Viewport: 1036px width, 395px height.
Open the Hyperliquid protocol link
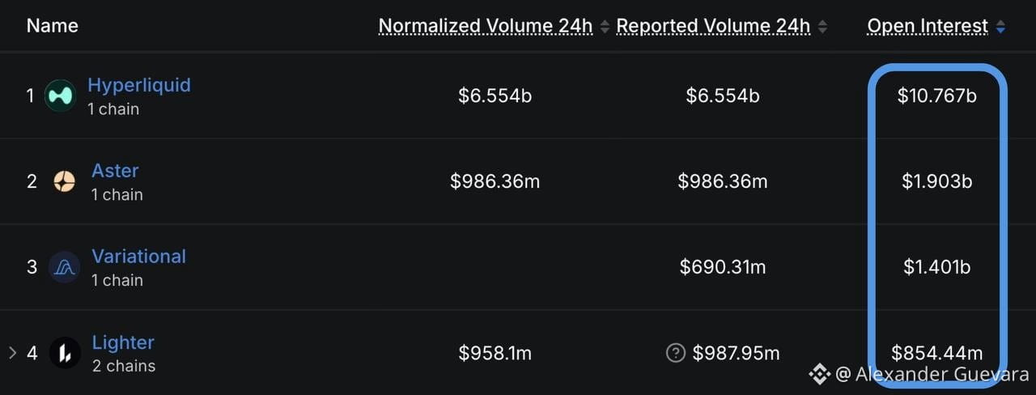click(139, 85)
